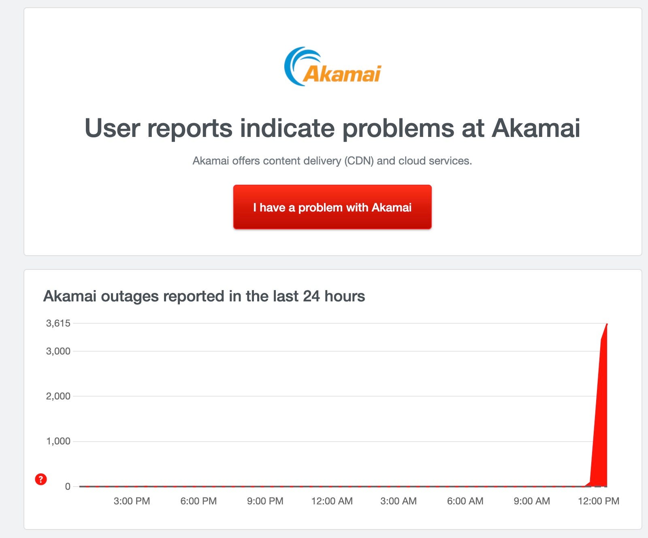The width and height of the screenshot is (648, 538).
Task: Click the 1,000 y-axis label
Action: click(58, 441)
